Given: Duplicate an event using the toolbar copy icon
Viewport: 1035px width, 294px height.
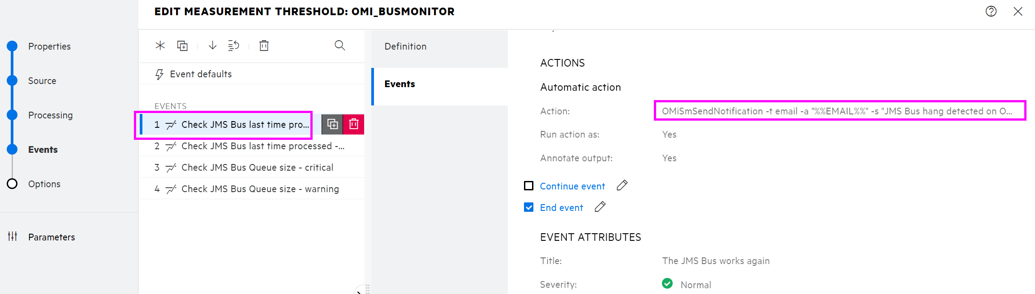Looking at the screenshot, I should click(182, 45).
